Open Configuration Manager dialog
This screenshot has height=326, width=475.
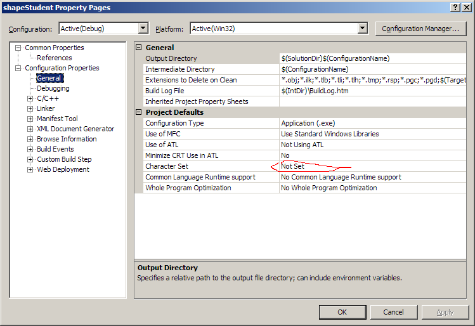[420, 29]
